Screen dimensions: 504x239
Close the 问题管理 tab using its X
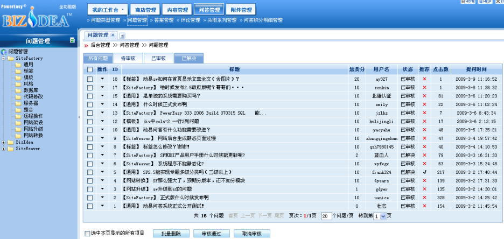tap(113, 35)
